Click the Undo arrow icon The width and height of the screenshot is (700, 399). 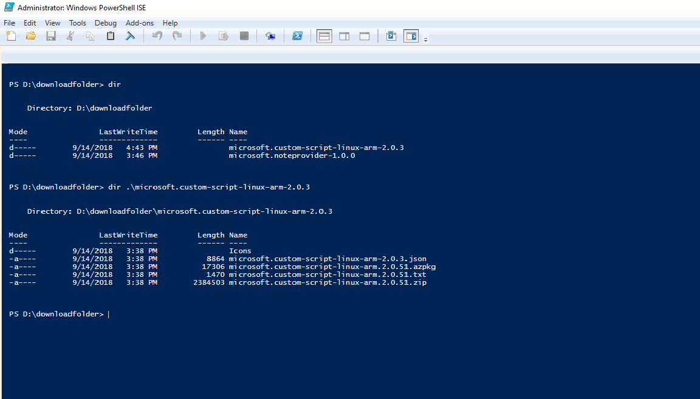click(157, 36)
